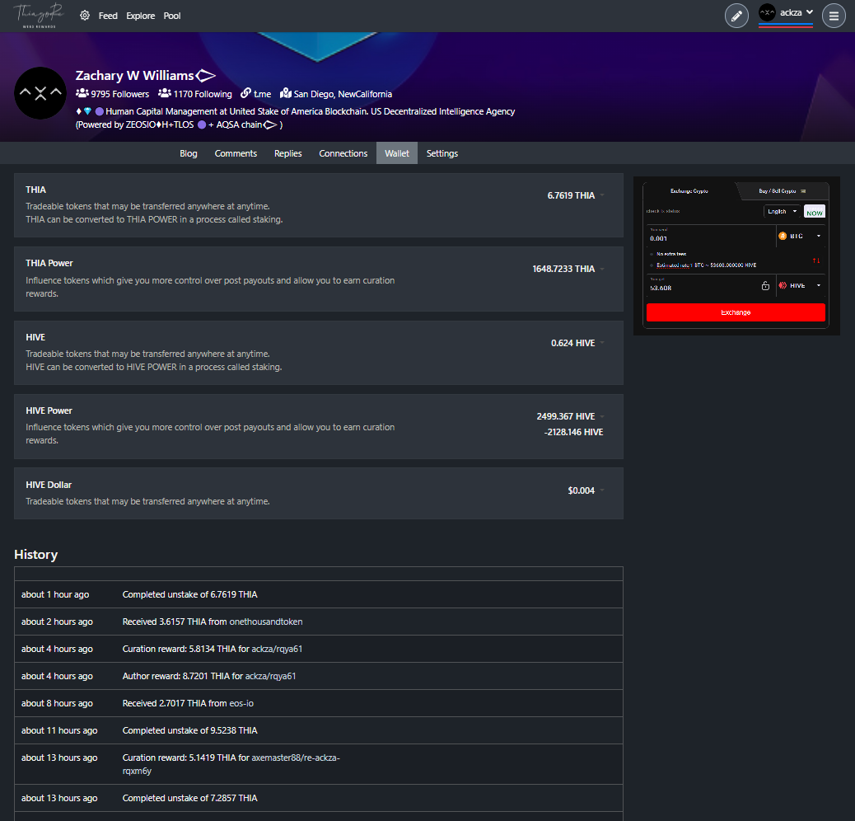Screen dimensions: 855x821
Task: Click the 'about 8 hours ago' timestamp
Action: [58, 704]
